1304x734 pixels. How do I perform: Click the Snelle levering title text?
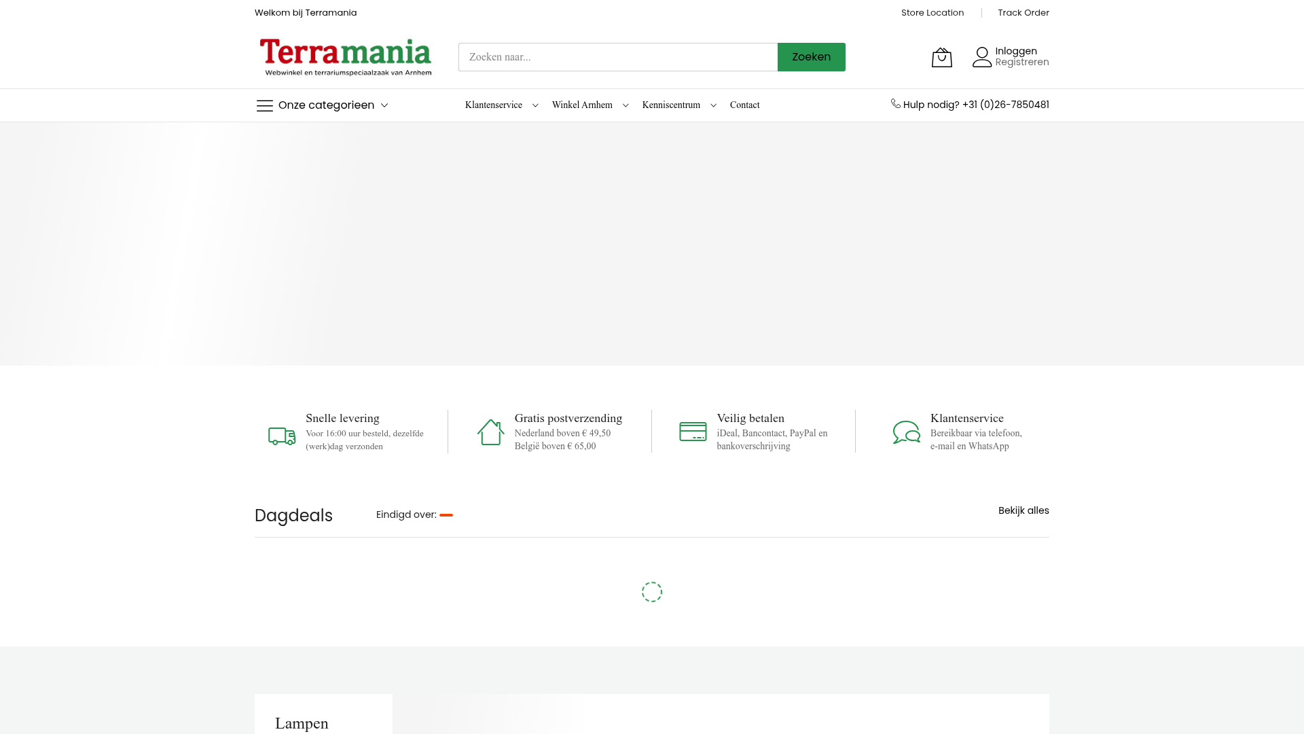pos(342,418)
